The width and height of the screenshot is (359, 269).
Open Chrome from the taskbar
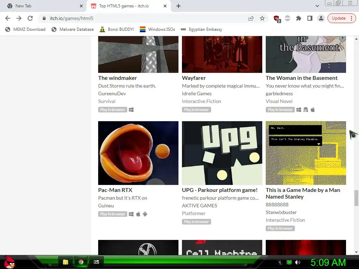click(81, 262)
